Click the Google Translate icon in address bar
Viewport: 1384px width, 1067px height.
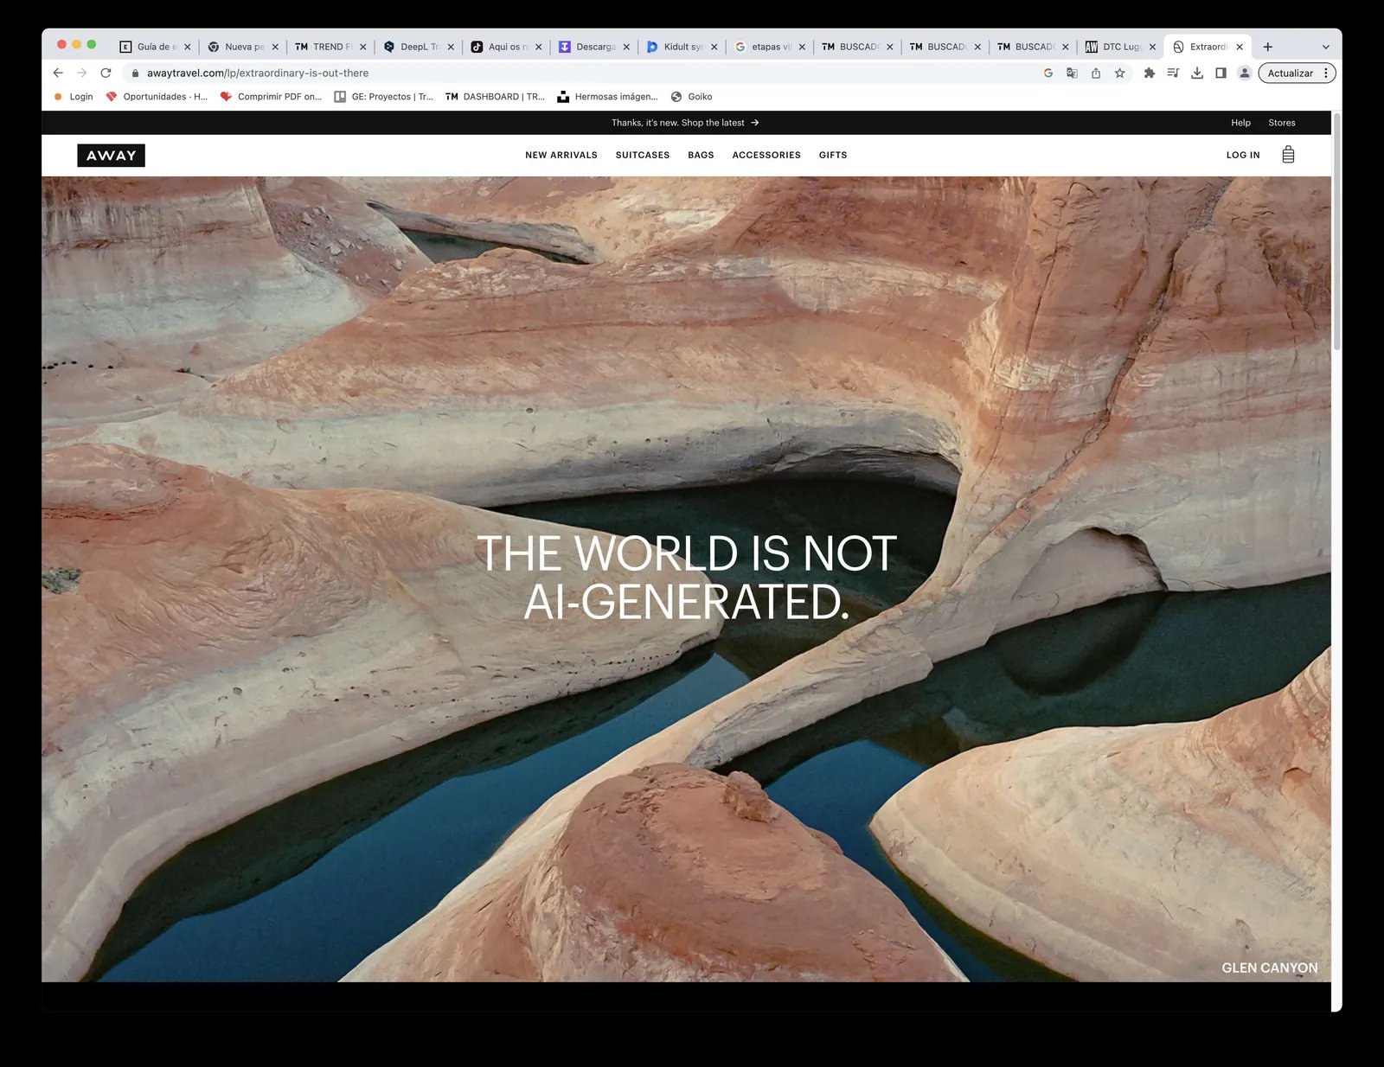tap(1072, 73)
